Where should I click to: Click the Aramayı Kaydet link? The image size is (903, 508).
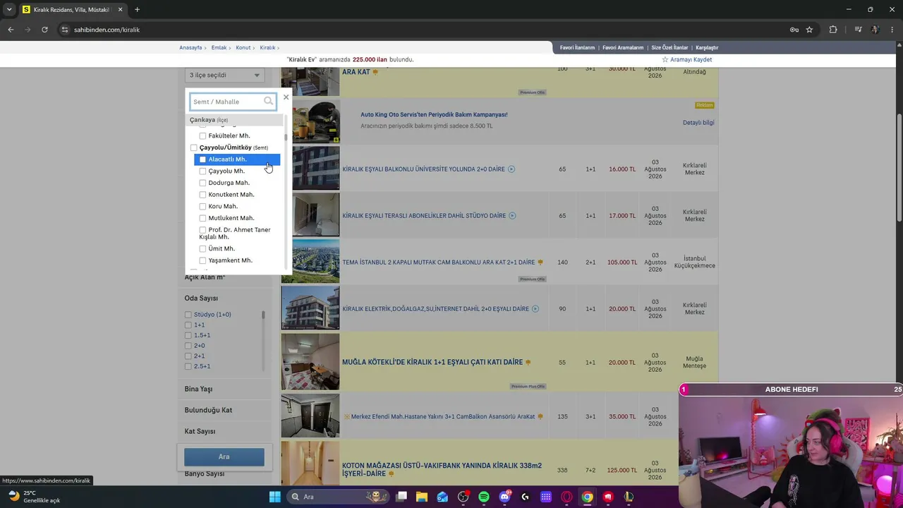[x=686, y=60]
